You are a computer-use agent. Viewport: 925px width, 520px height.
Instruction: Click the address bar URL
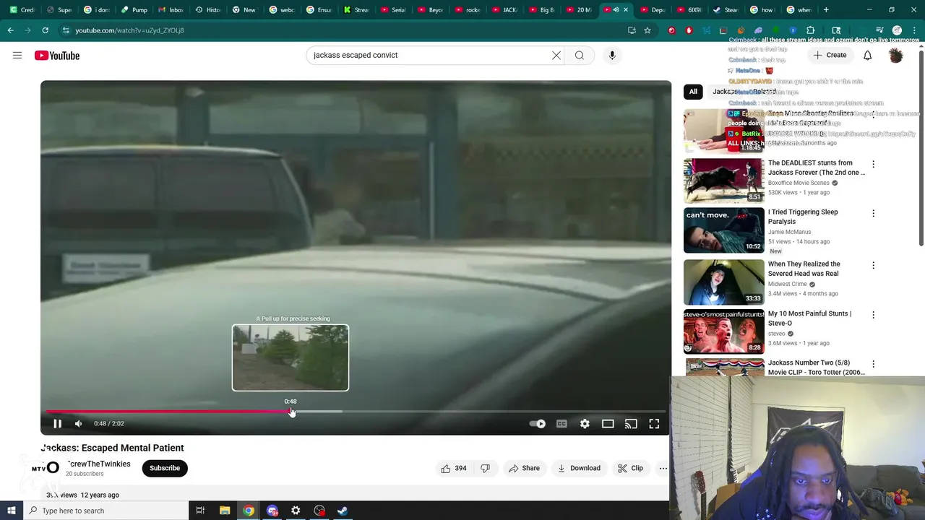click(x=130, y=30)
